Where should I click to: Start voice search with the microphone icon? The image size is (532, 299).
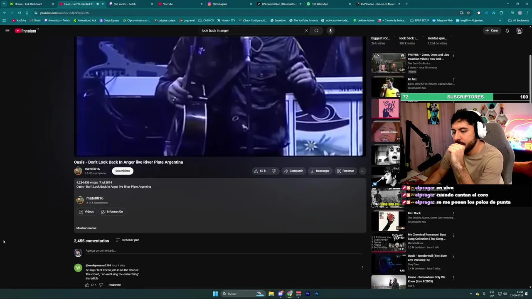tap(330, 30)
